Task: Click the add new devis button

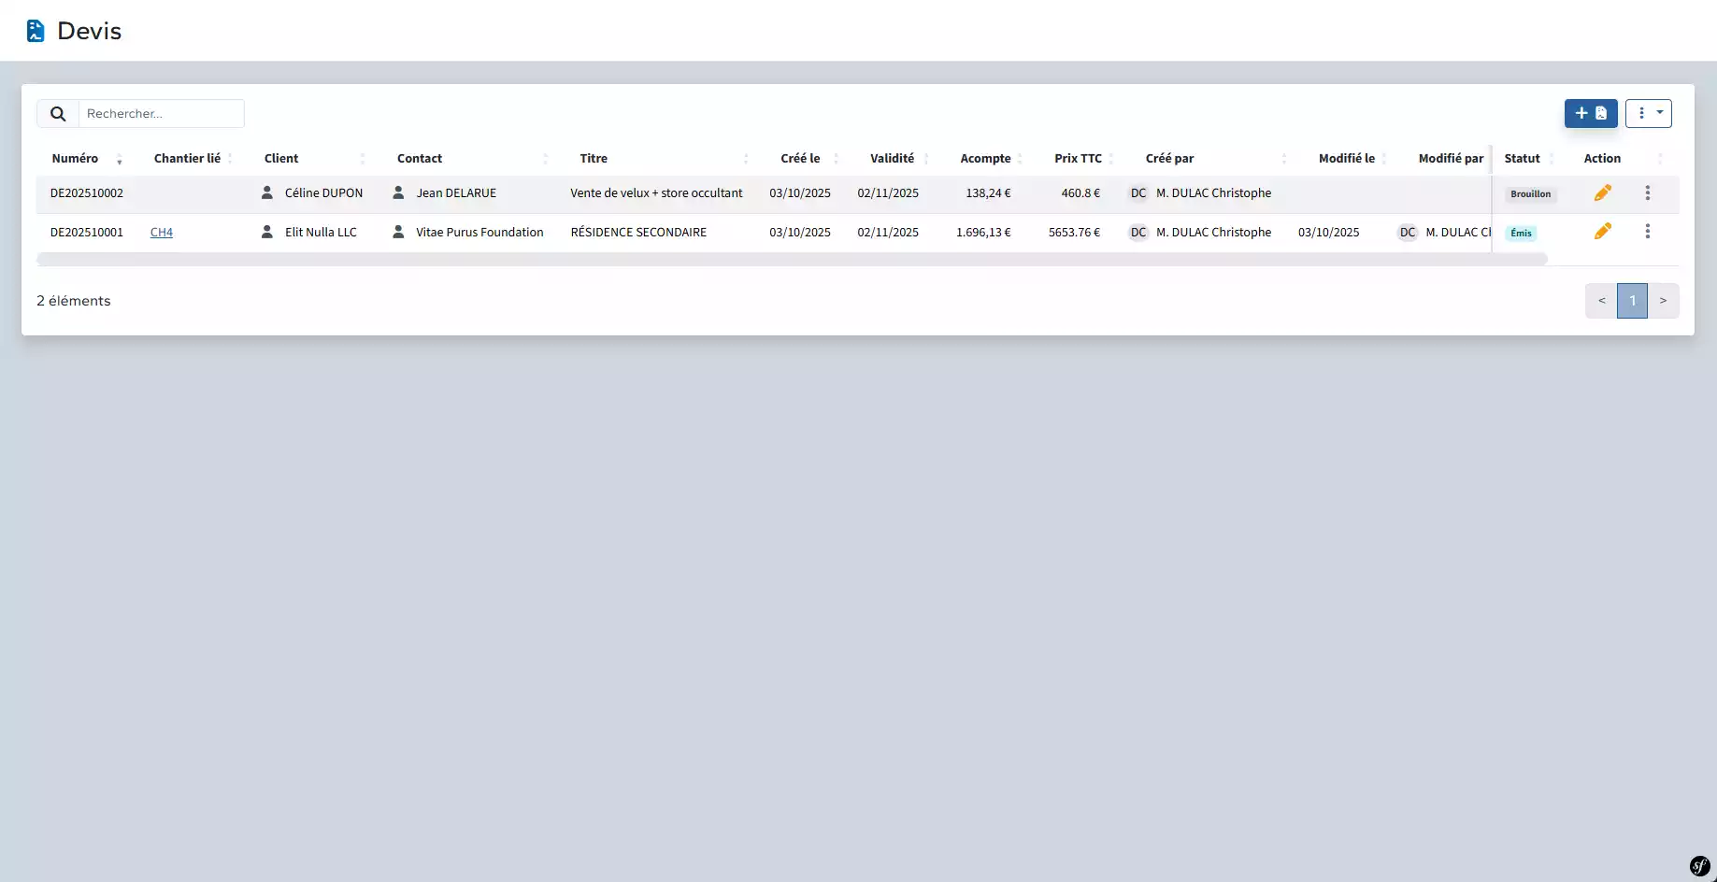Action: pos(1590,113)
